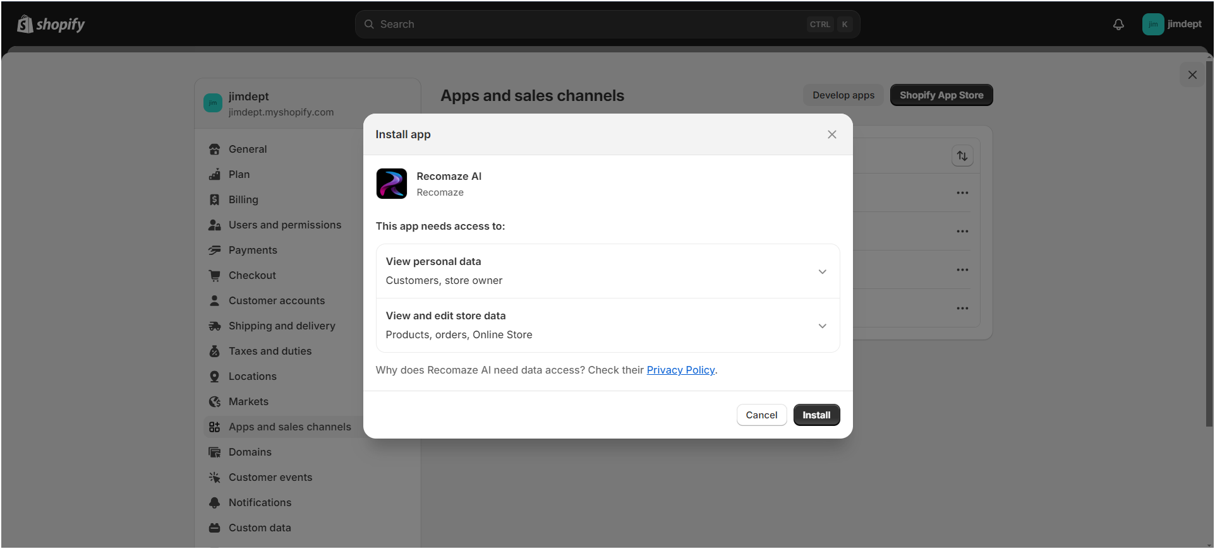
Task: Click Cancel in install dialog
Action: point(761,415)
